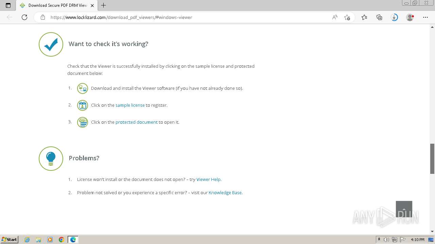The height and width of the screenshot is (244, 435).
Task: Open a new browser tab
Action: point(104,5)
